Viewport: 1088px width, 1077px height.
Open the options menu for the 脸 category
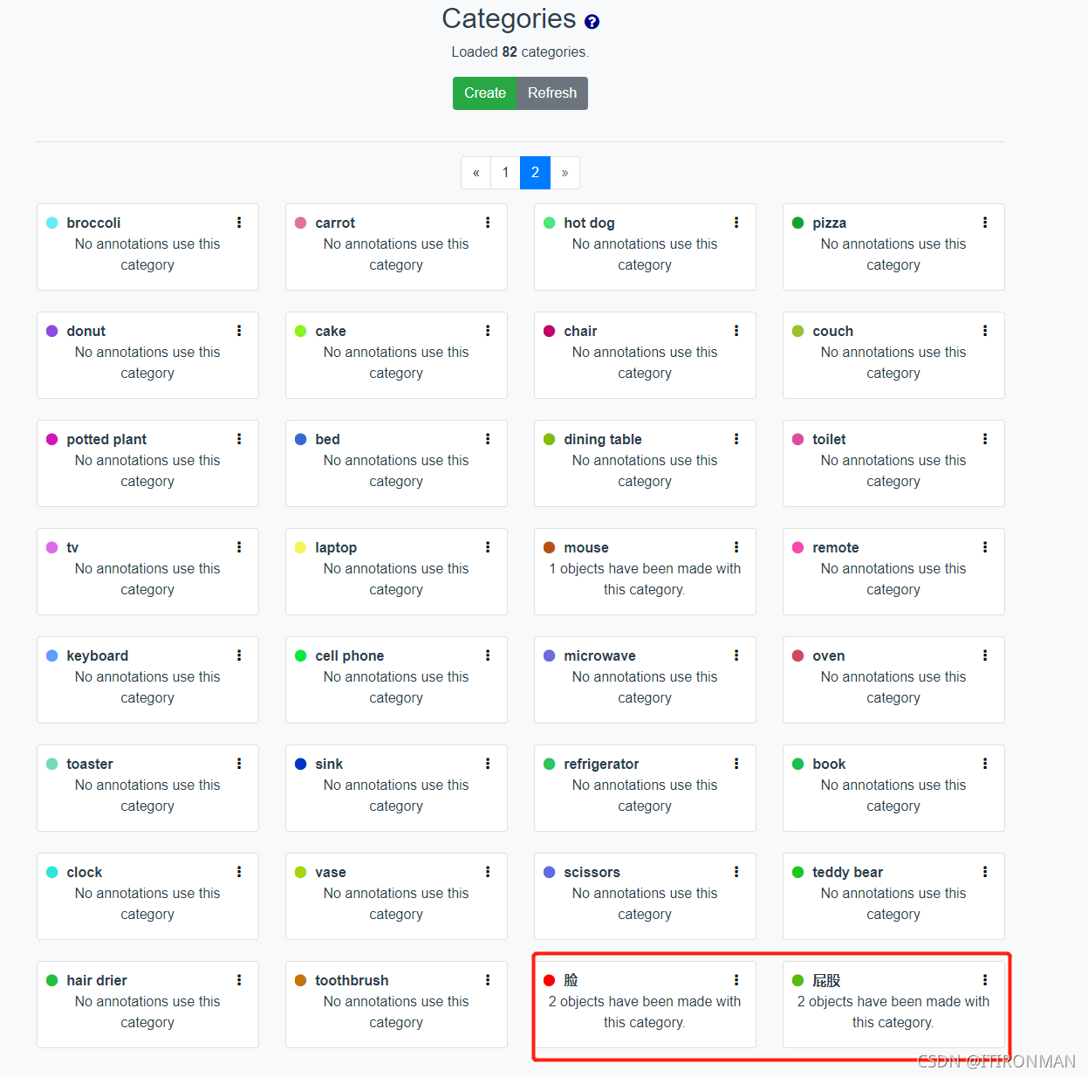[x=736, y=980]
